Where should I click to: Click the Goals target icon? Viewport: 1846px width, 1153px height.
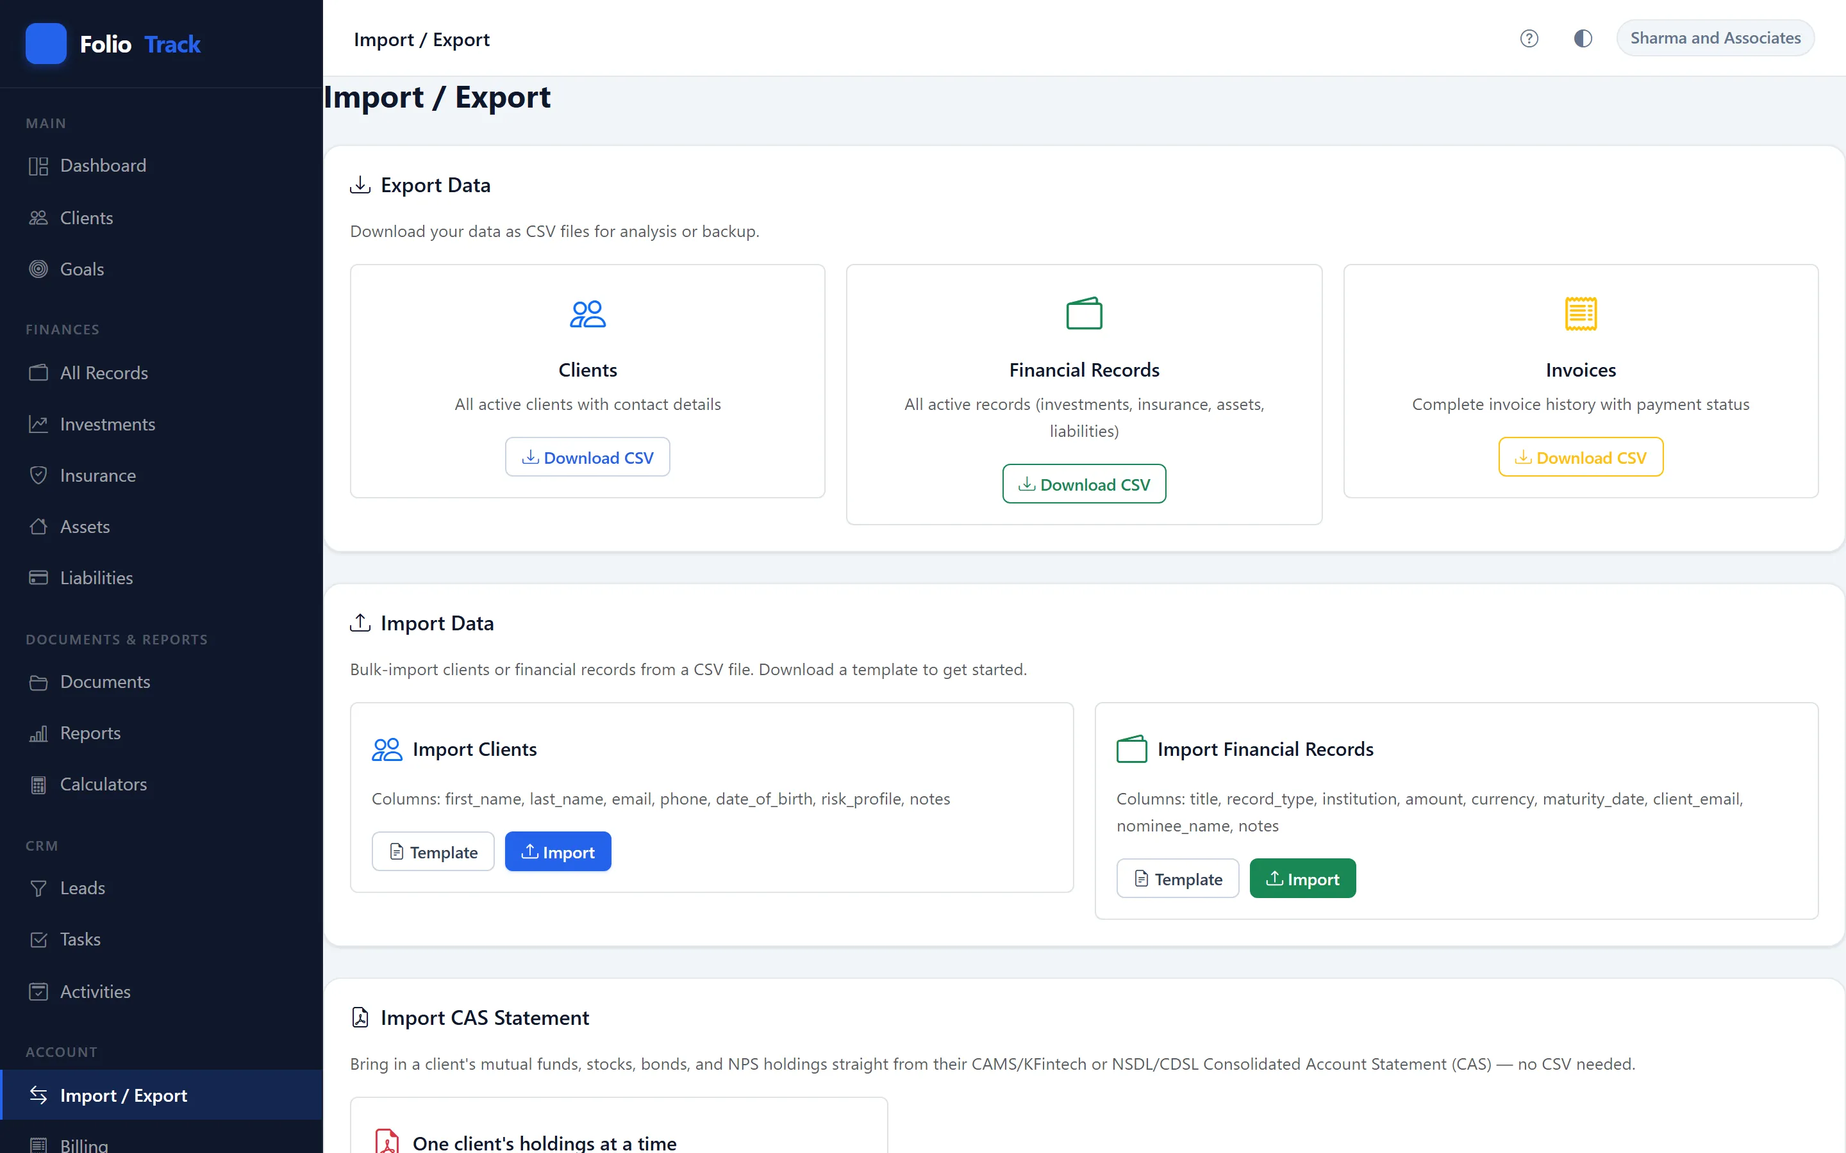38,269
